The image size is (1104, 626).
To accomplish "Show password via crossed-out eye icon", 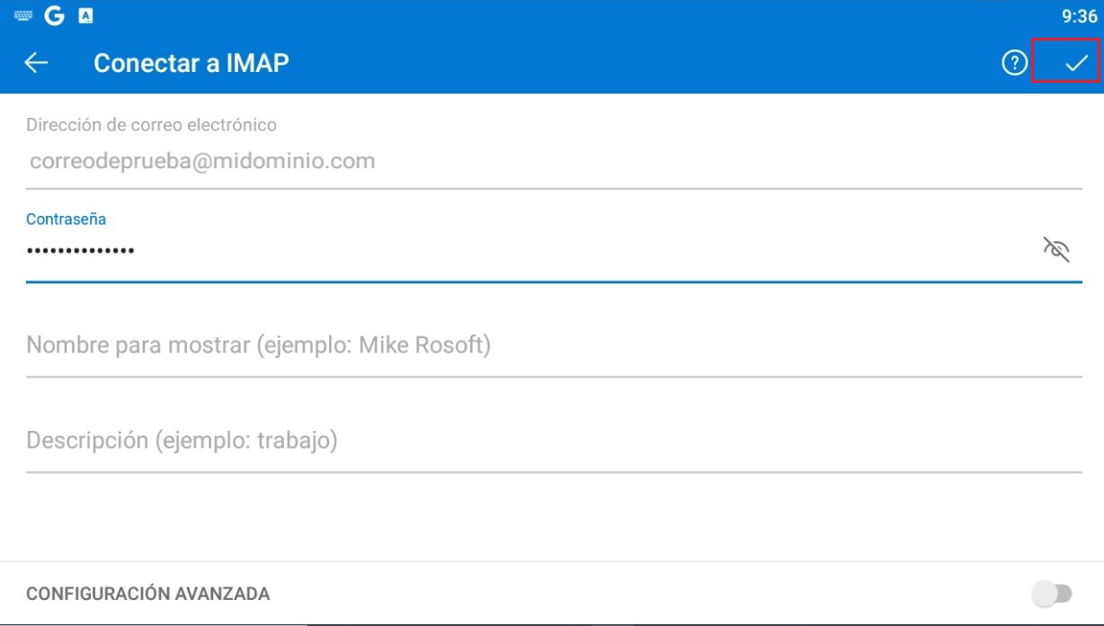I will [1055, 249].
